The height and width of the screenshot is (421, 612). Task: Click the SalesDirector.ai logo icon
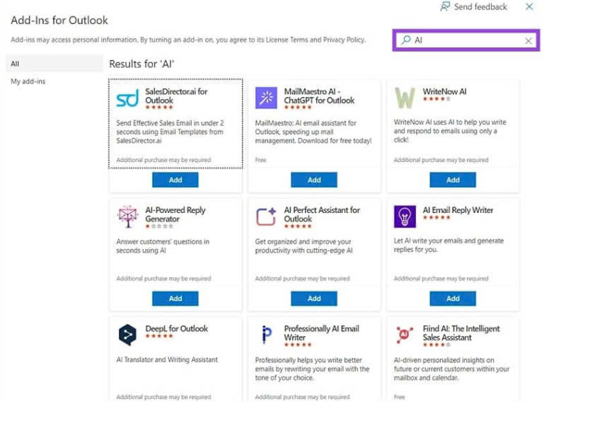point(127,98)
